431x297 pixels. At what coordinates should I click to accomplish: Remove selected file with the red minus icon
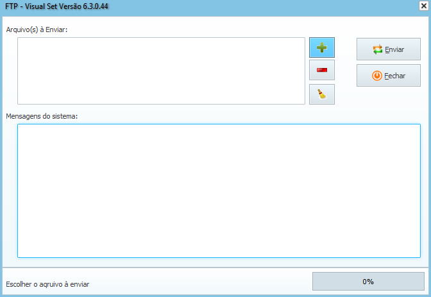(x=322, y=70)
